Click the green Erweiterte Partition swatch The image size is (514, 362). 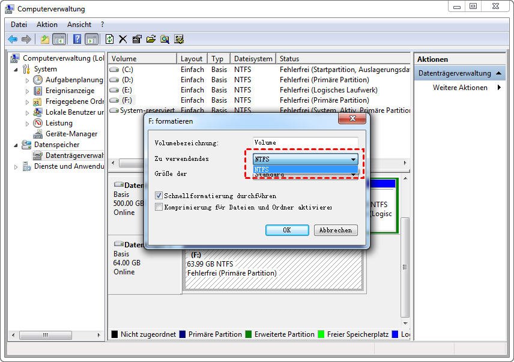click(249, 334)
